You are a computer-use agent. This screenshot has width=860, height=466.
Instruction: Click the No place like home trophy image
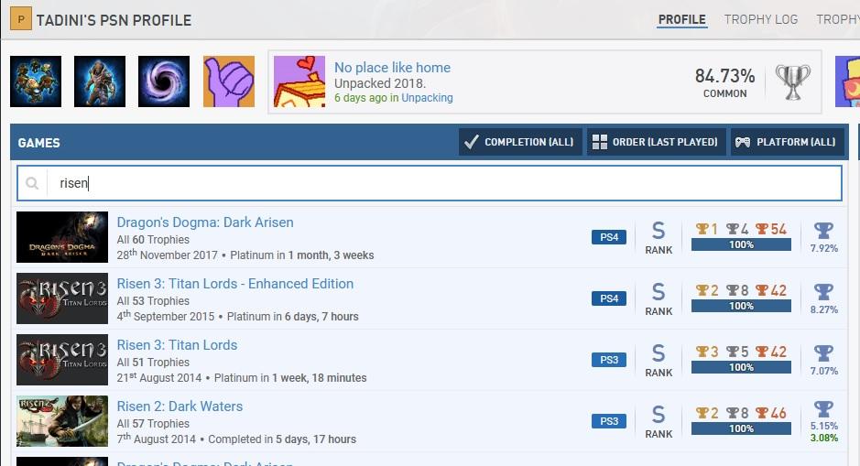299,81
